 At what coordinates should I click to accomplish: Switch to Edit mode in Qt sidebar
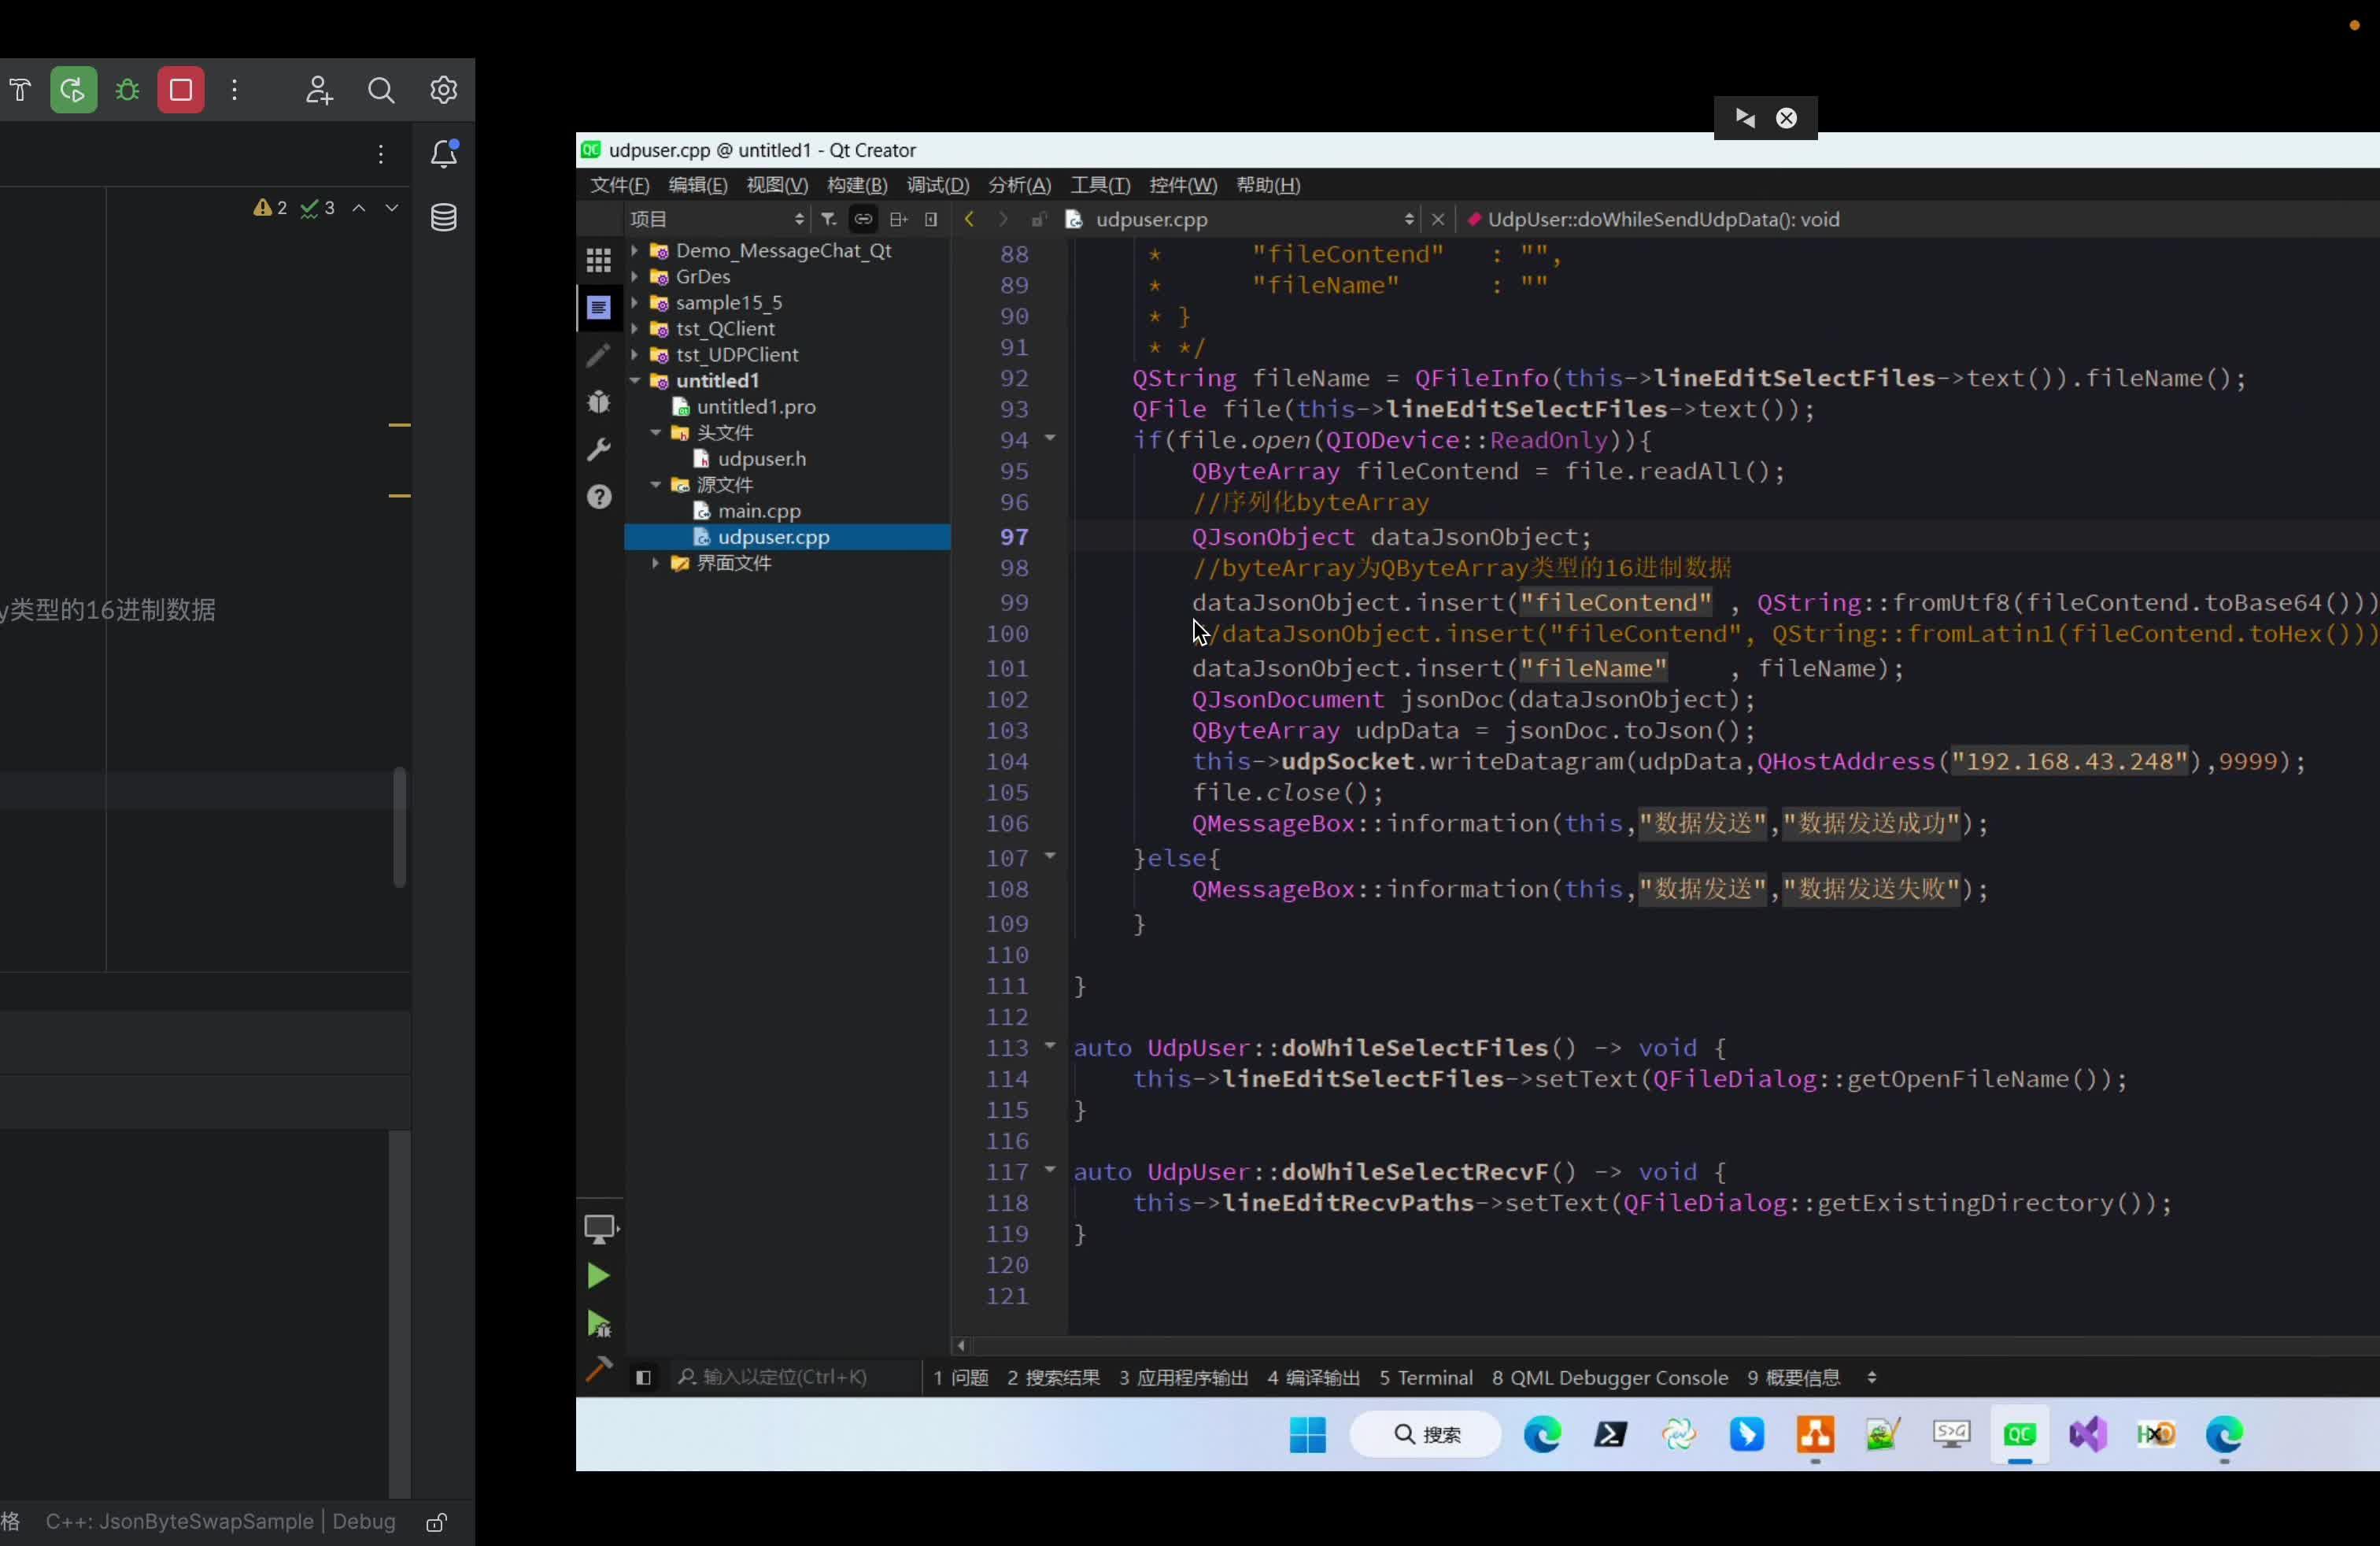pos(599,308)
